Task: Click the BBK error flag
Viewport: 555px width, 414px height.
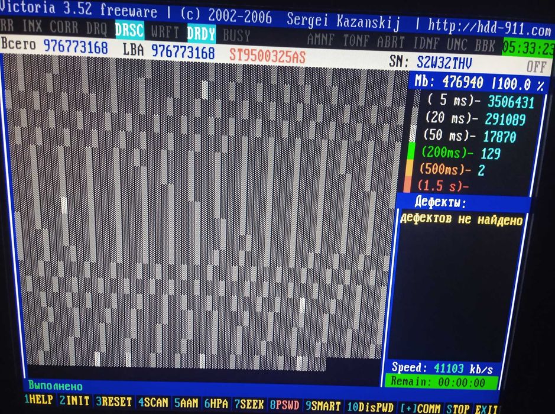Action: click(485, 46)
